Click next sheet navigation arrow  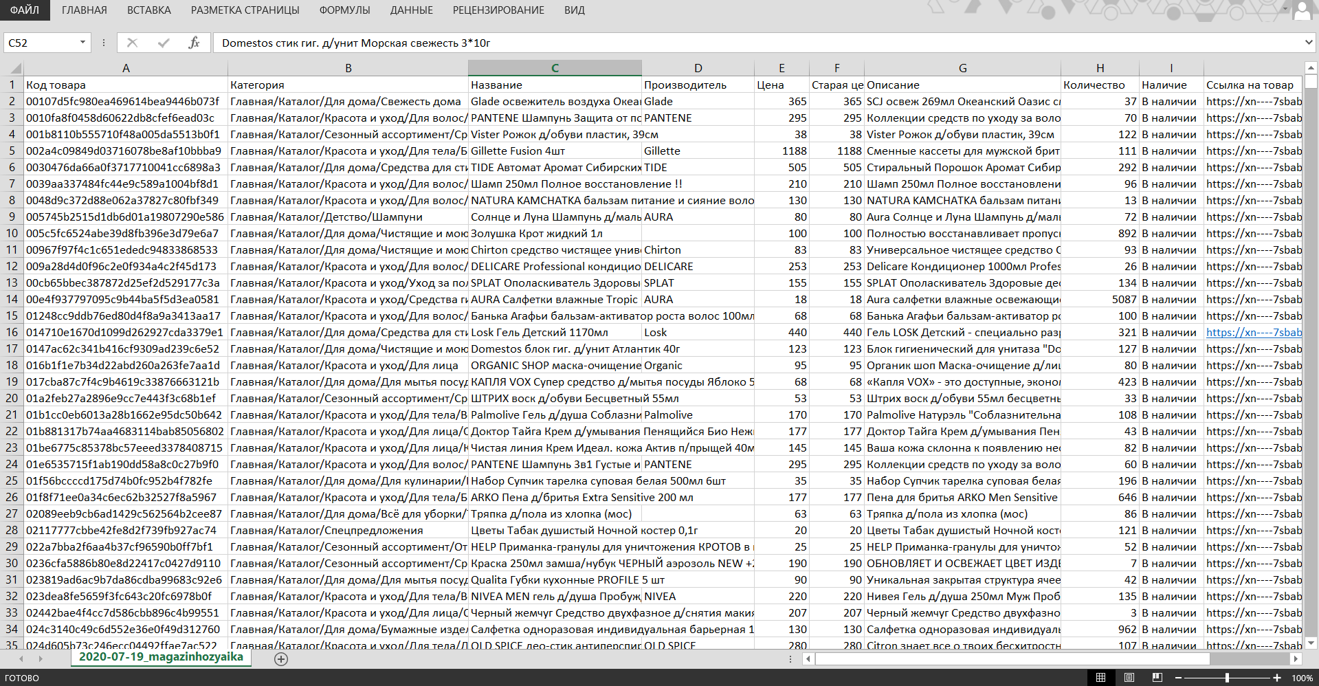(x=41, y=659)
